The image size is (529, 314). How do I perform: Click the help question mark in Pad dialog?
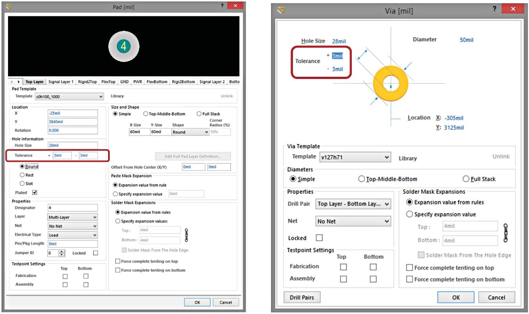(x=222, y=6)
